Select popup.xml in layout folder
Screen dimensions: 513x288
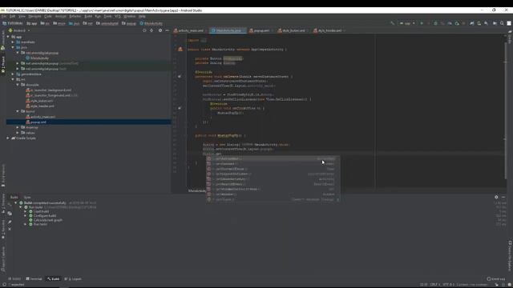(36, 122)
